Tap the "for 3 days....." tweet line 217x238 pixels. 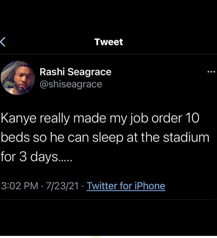pos(37,157)
